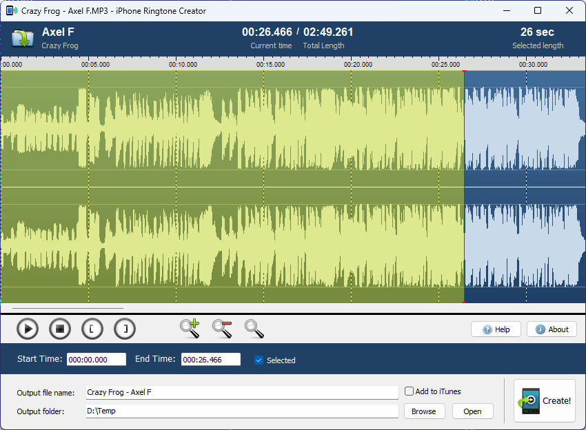Click the Output file name field
Screen dimensions: 586x430
pos(242,392)
